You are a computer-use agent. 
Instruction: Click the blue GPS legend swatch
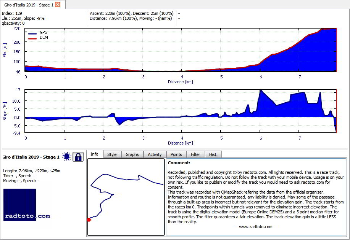pos(32,33)
